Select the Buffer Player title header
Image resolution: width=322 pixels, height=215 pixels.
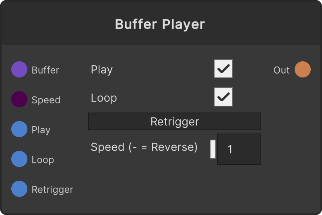pos(160,24)
